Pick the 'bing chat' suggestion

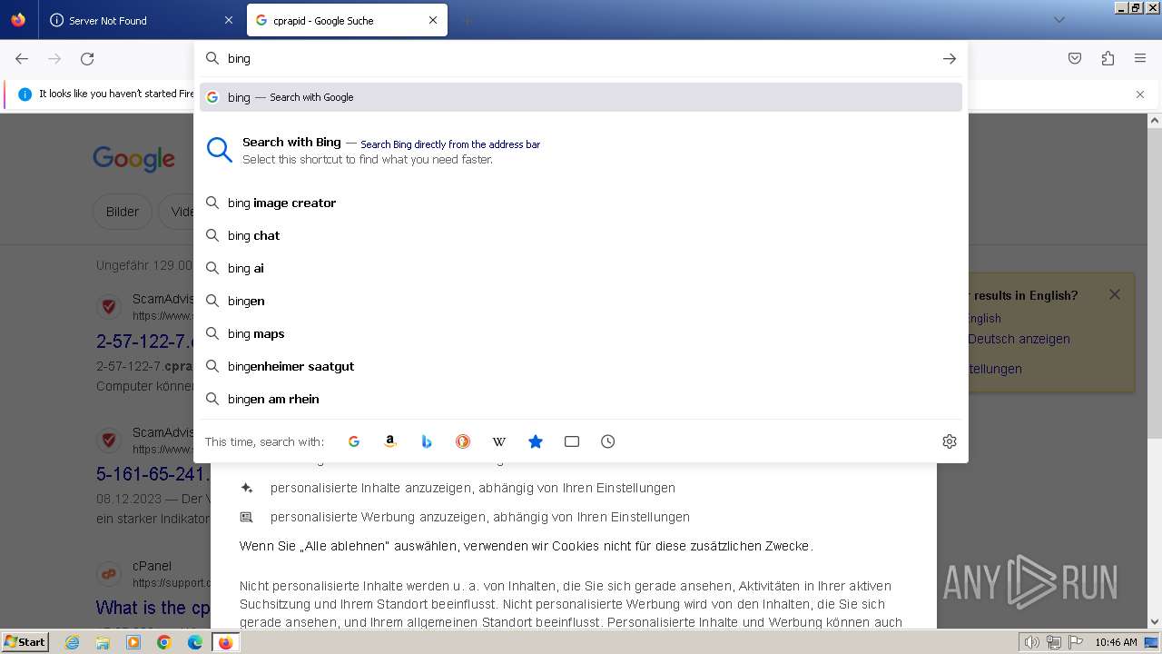(x=581, y=235)
